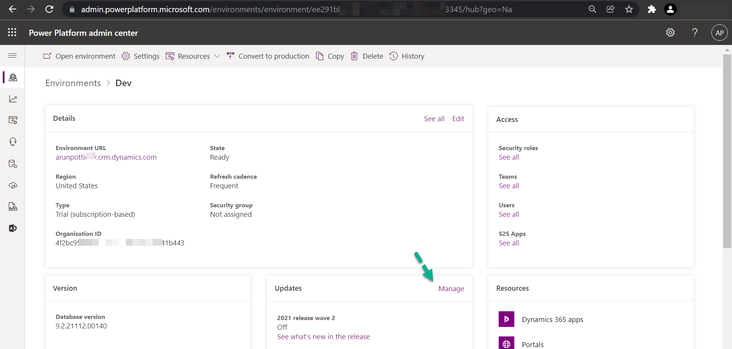Click browser back arrow

[13, 9]
